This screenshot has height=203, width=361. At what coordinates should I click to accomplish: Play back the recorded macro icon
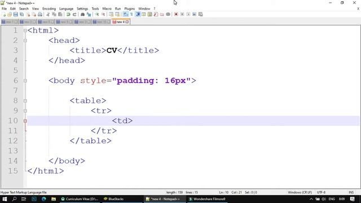pyautogui.click(x=188, y=14)
